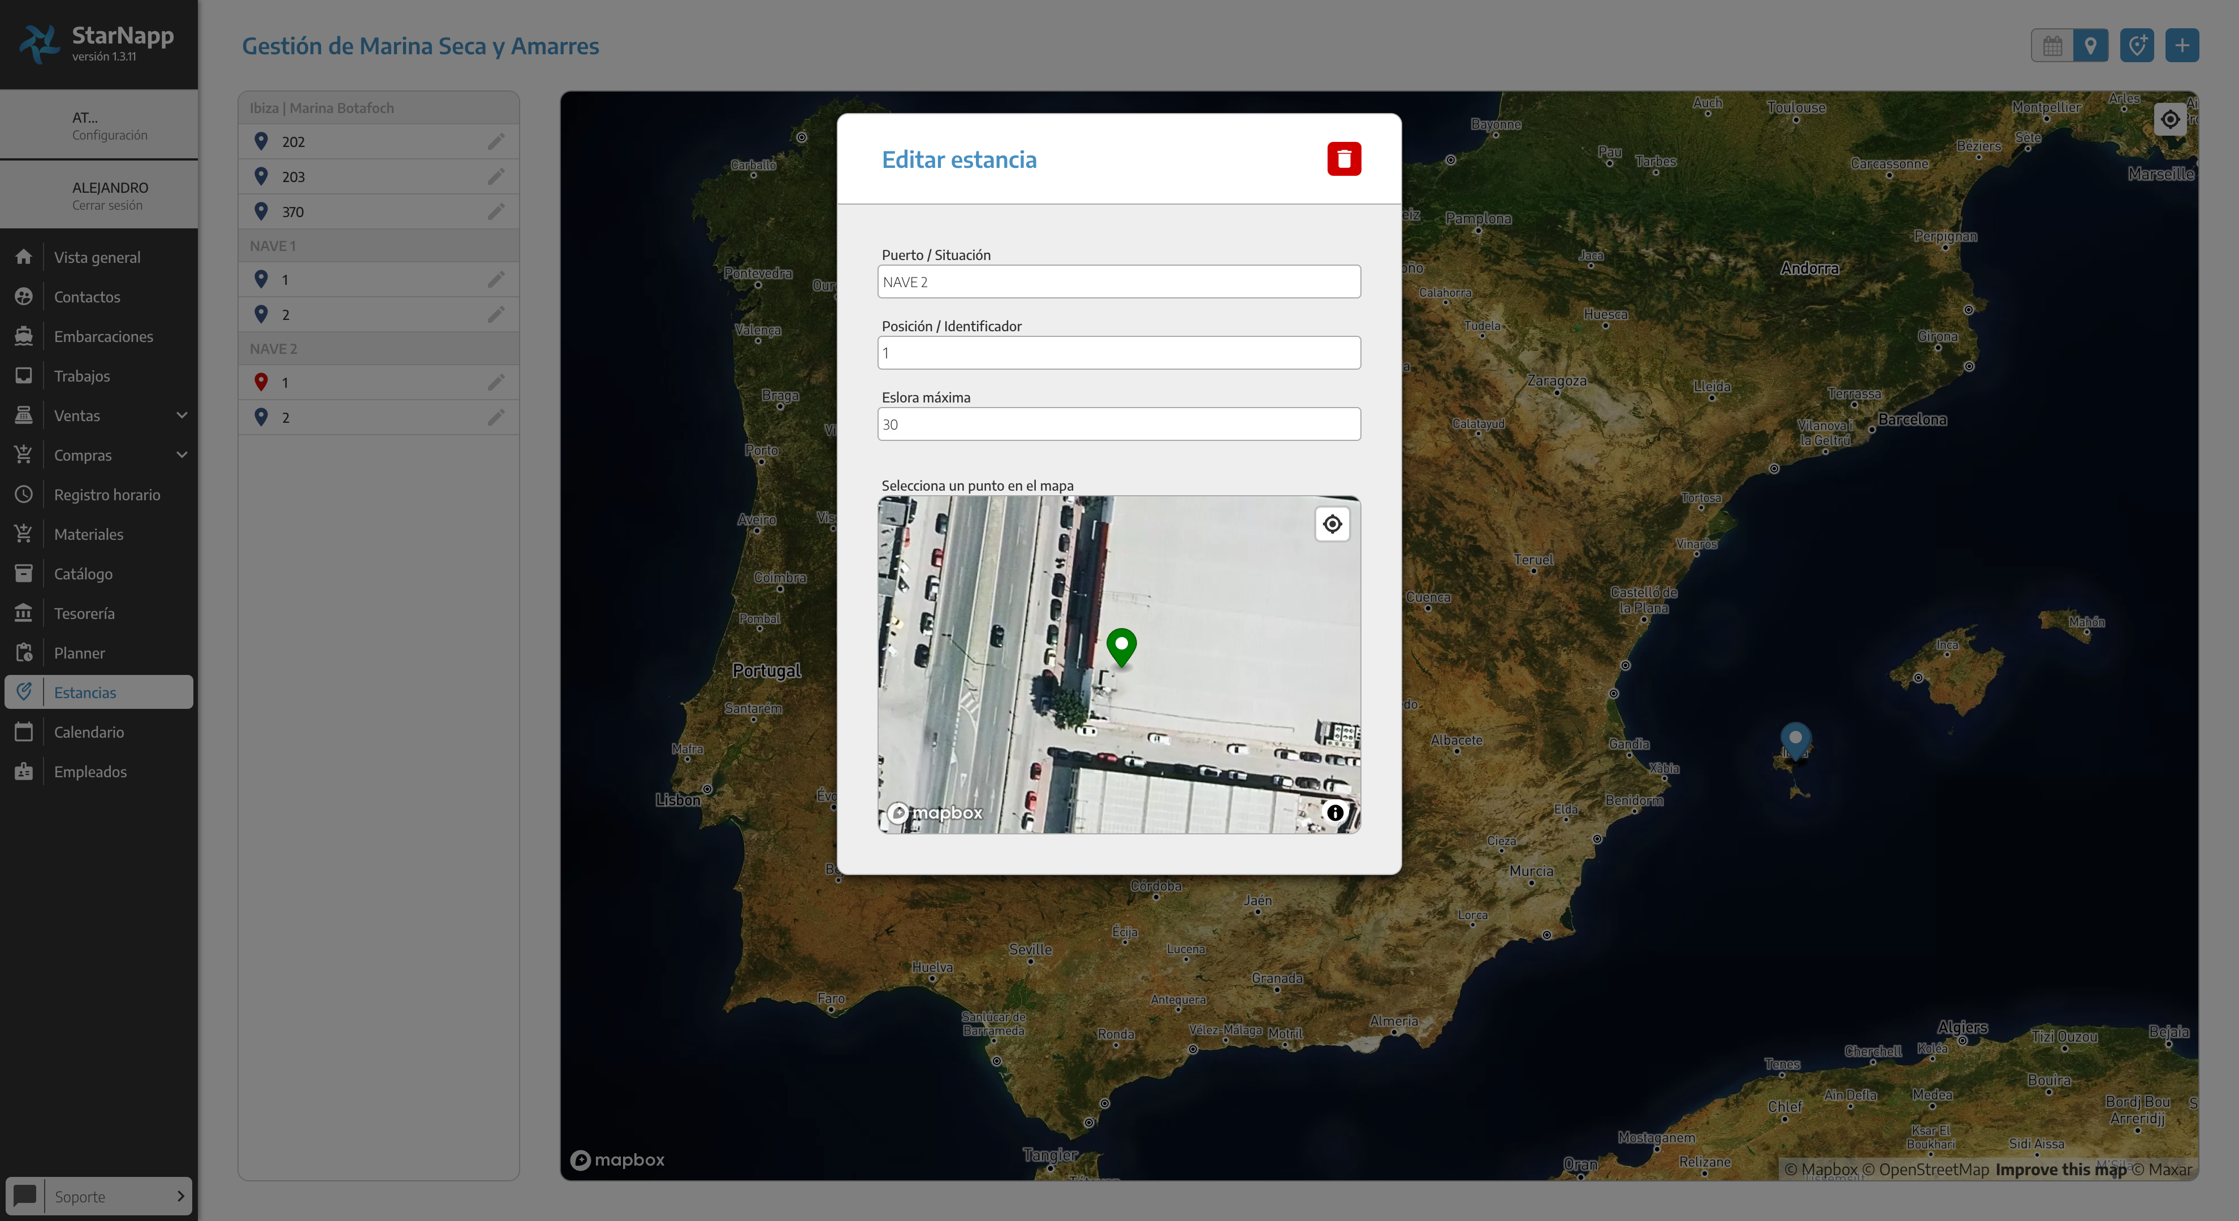The image size is (2239, 1221).
Task: Expand the Ventas submenu
Action: click(181, 415)
